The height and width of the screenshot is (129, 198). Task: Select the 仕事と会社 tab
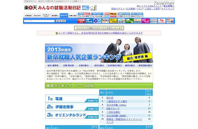click(x=73, y=15)
